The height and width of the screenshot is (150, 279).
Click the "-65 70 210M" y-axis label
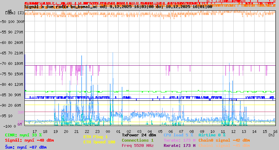[12, 53]
